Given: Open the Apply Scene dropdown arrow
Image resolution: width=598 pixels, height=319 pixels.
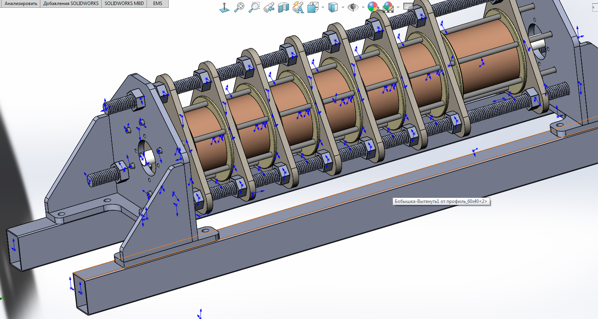Looking at the screenshot, I should point(398,7).
